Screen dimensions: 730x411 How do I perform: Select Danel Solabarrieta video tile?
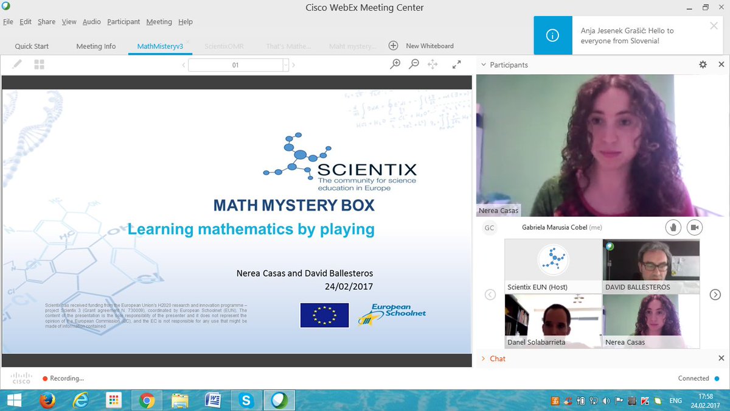click(x=554, y=321)
